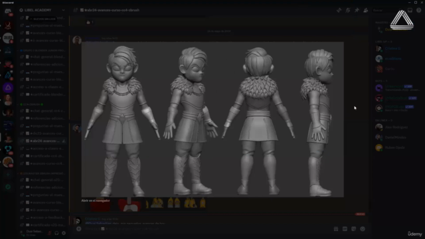The image size is (425, 239).
Task: Open the teal server icon with badge
Action: [8, 149]
